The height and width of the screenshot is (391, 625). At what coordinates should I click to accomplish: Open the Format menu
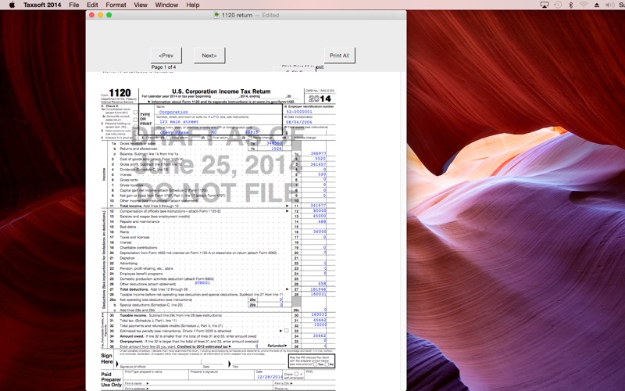click(x=116, y=5)
